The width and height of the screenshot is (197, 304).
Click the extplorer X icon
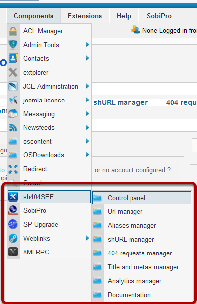click(x=13, y=72)
